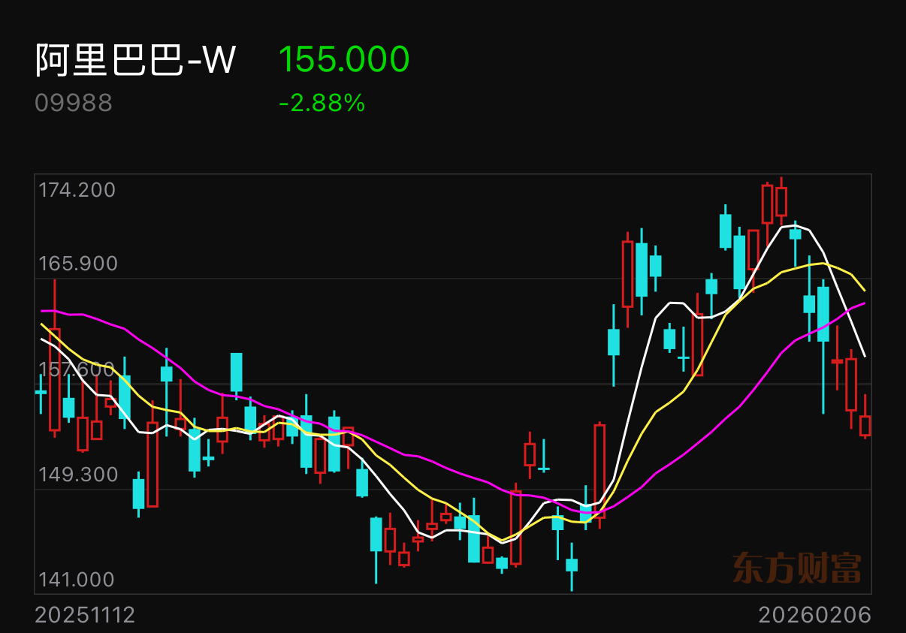Click the highest red candlestick near 174.200

click(781, 201)
